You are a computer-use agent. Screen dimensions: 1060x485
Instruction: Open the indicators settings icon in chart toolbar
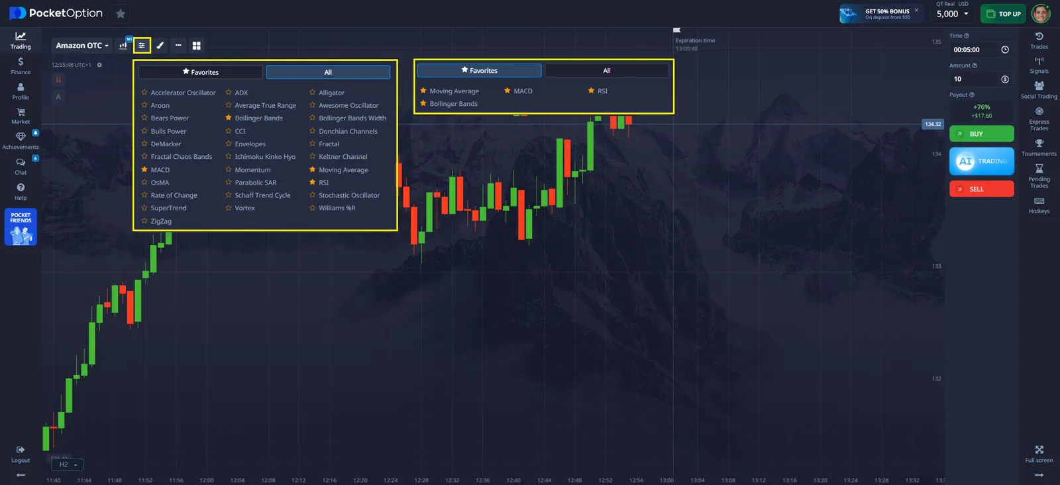142,46
